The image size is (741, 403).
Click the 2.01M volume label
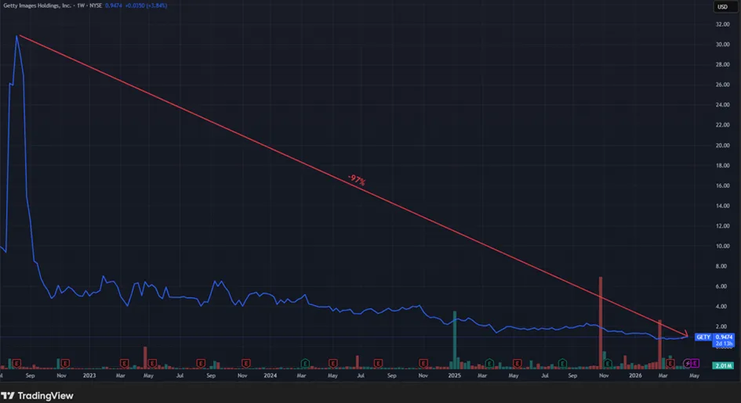(x=724, y=365)
